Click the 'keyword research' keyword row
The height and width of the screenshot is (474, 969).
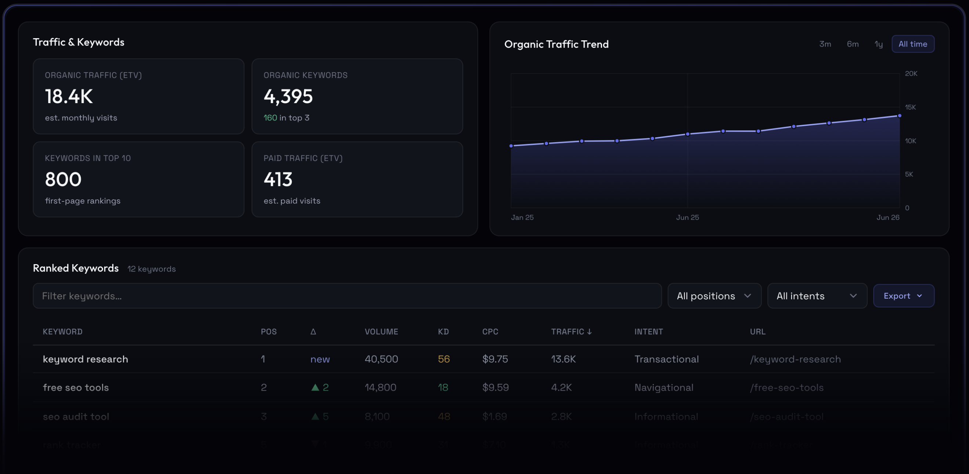pos(483,359)
